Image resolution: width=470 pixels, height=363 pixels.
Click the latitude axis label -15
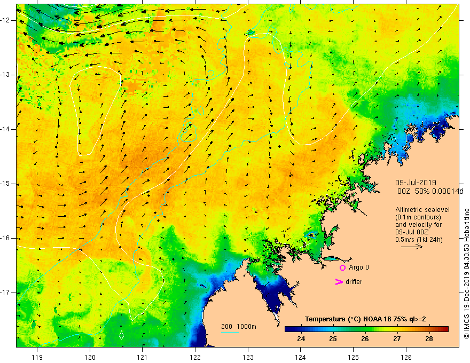coord(6,184)
